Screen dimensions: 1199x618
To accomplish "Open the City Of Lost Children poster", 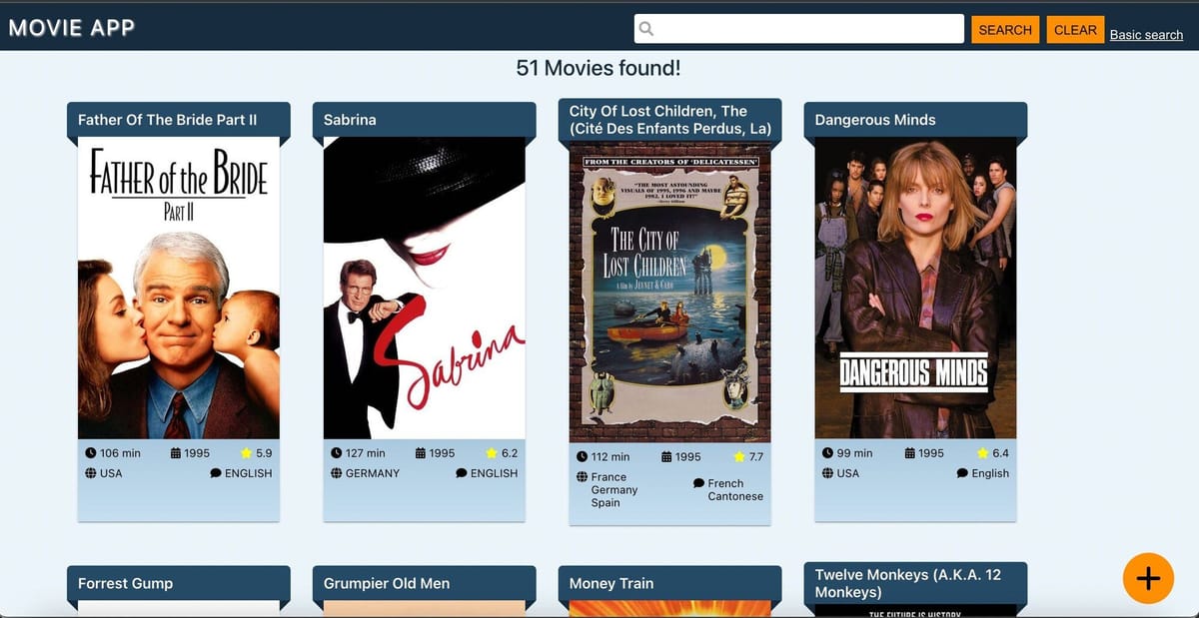I will point(669,293).
